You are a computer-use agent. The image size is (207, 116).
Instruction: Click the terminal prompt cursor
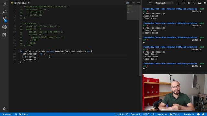pos(146,69)
